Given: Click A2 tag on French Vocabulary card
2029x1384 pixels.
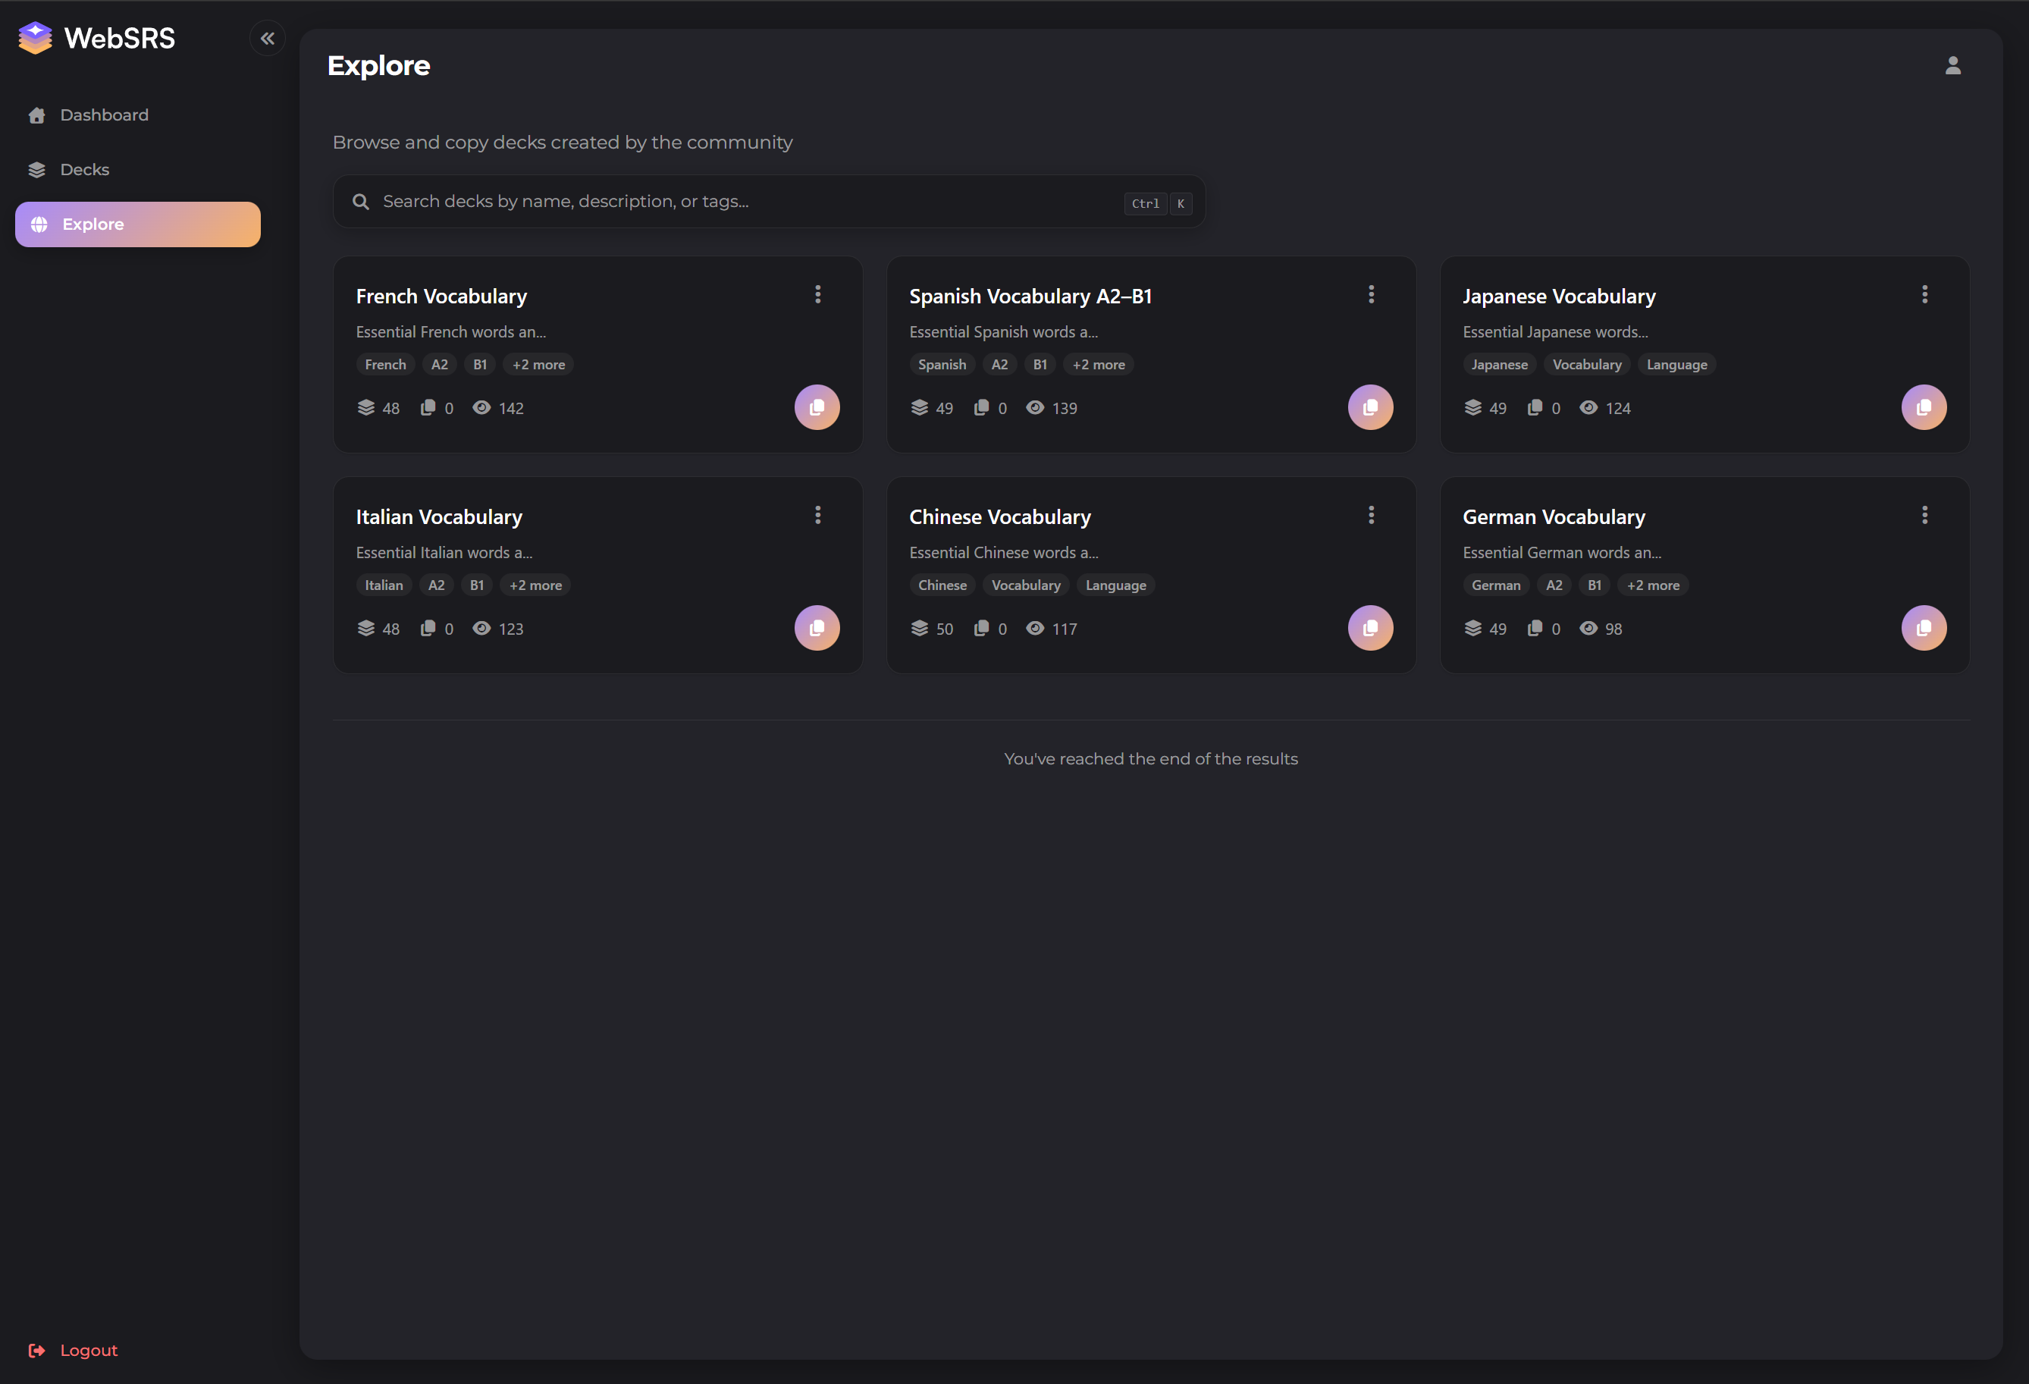Looking at the screenshot, I should (x=439, y=365).
